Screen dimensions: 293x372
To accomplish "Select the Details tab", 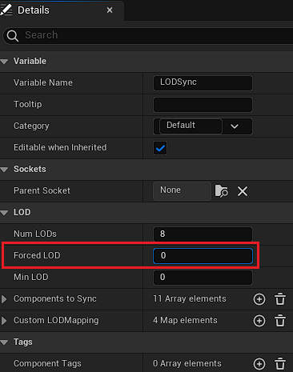I will tap(34, 10).
